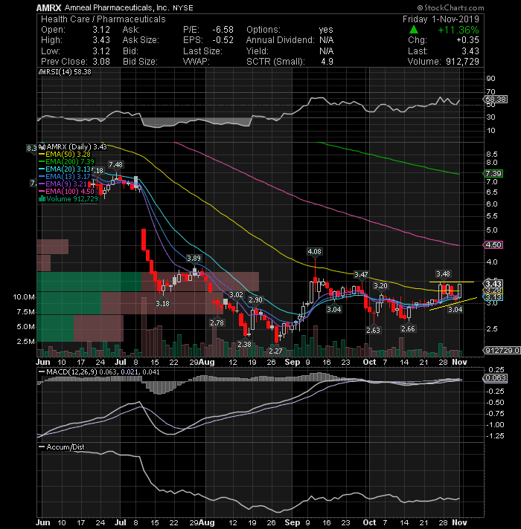
Task: Click the High value 3.43 in the header
Action: pos(101,40)
